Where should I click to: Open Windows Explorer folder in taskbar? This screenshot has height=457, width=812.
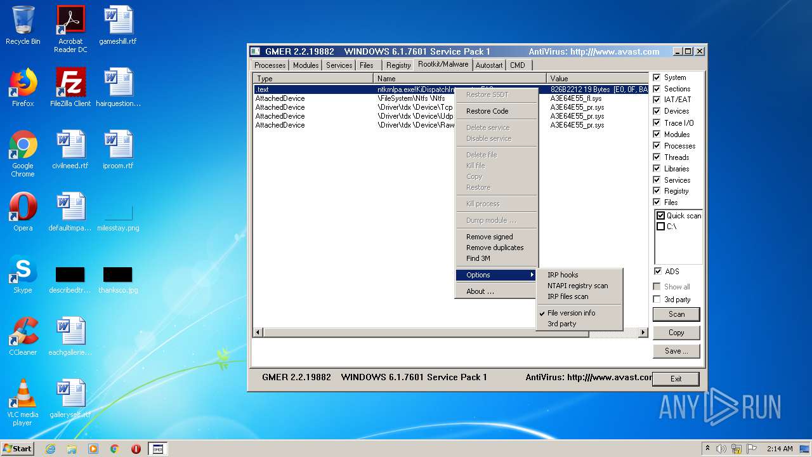72,449
